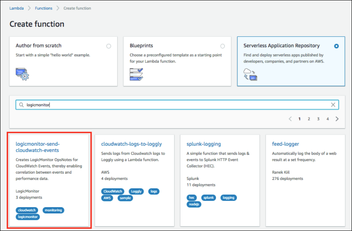Click the AWS tag pill
This screenshot has height=231, width=352.
point(107,198)
